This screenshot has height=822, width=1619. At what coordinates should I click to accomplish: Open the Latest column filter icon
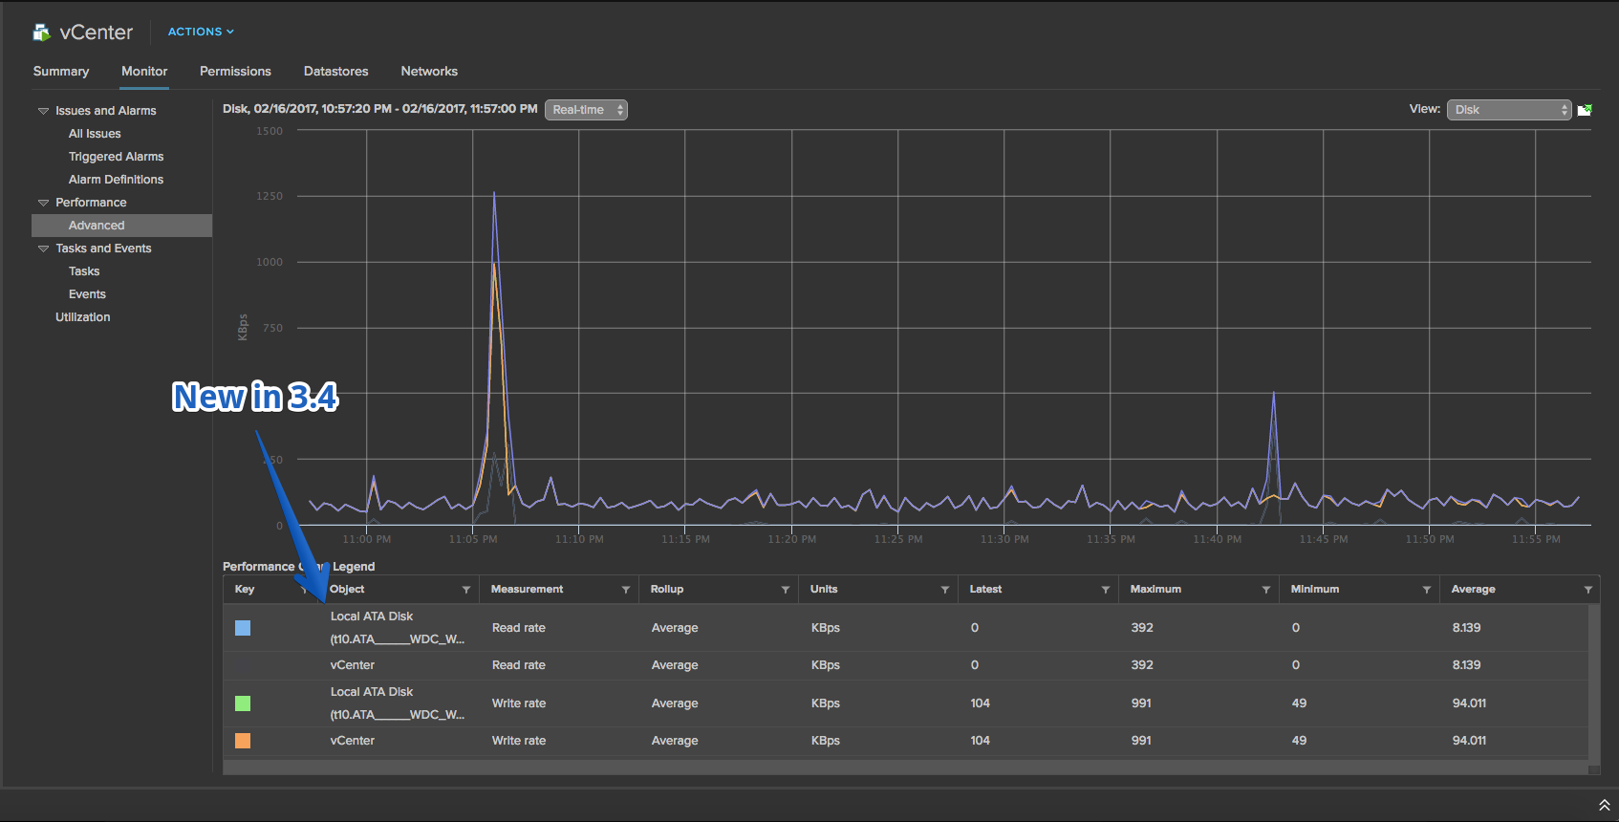pos(1106,590)
